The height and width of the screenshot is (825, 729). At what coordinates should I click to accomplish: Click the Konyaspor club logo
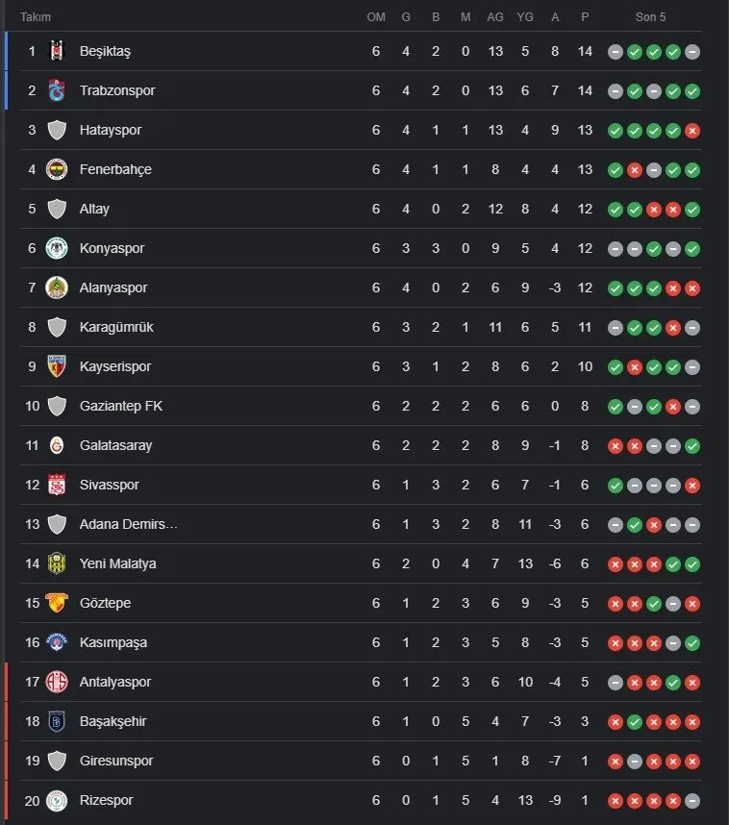tap(57, 248)
